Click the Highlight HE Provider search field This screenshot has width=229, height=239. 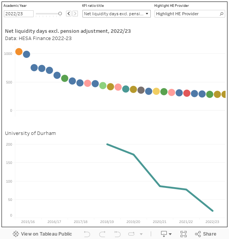click(187, 14)
